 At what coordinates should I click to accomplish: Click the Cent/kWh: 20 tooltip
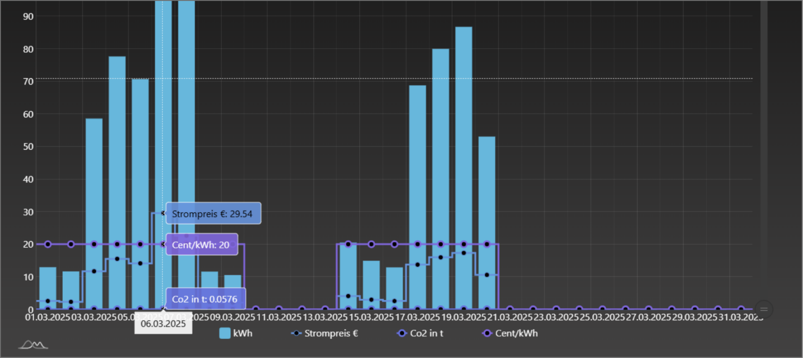tap(201, 245)
